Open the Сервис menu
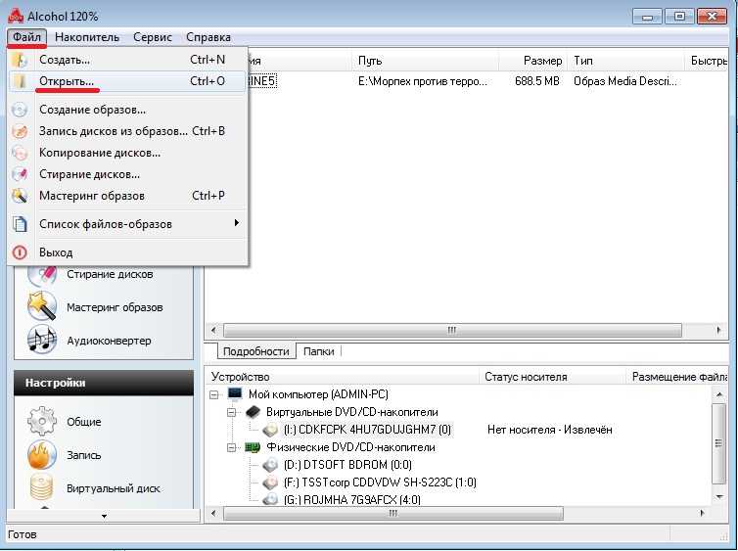The image size is (738, 551). (153, 37)
